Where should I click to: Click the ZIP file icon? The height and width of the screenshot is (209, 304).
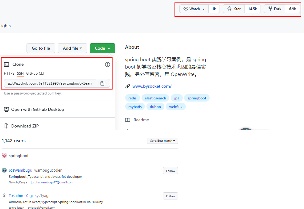(x=6, y=126)
